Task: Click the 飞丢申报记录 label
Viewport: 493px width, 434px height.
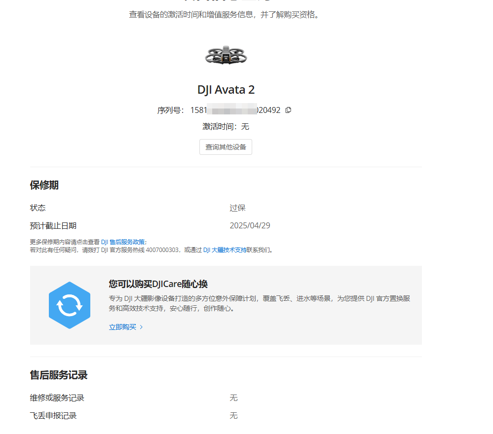Action: tap(53, 416)
